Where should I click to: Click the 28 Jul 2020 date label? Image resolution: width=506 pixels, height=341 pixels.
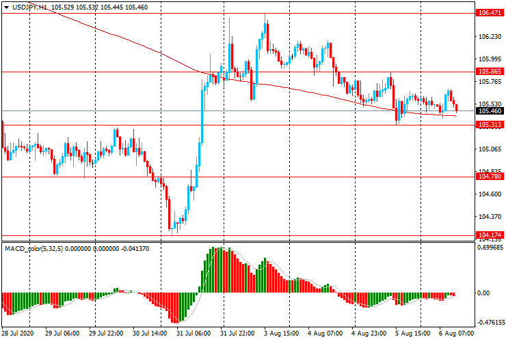point(18,333)
